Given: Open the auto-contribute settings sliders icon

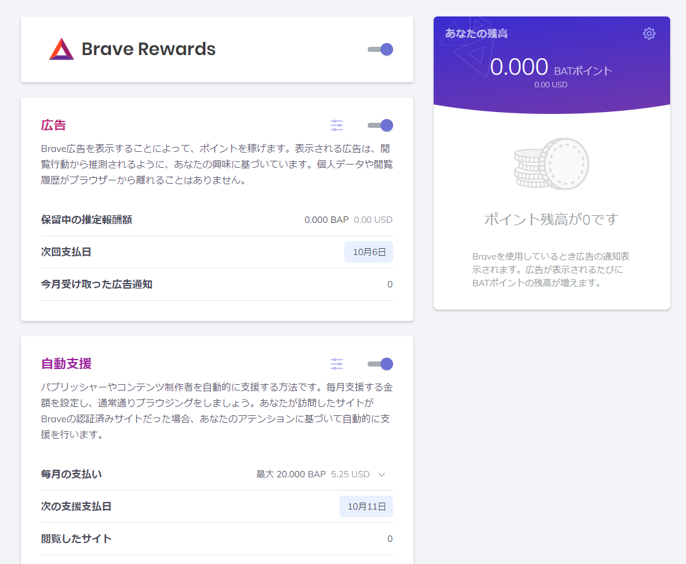Looking at the screenshot, I should coord(337,364).
